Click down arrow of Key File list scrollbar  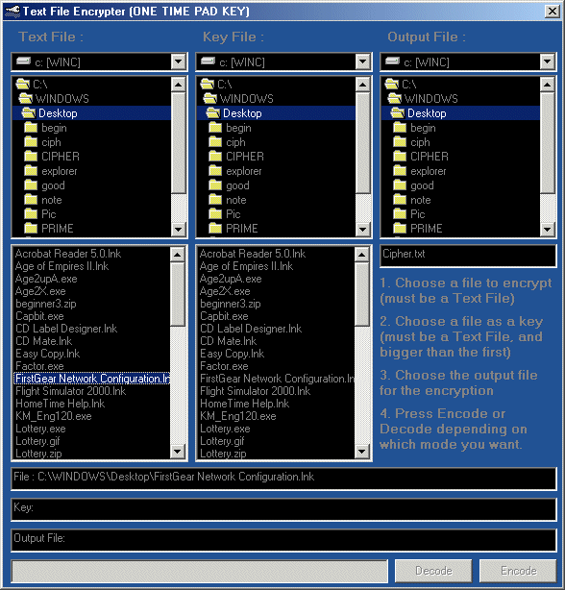pyautogui.click(x=362, y=452)
